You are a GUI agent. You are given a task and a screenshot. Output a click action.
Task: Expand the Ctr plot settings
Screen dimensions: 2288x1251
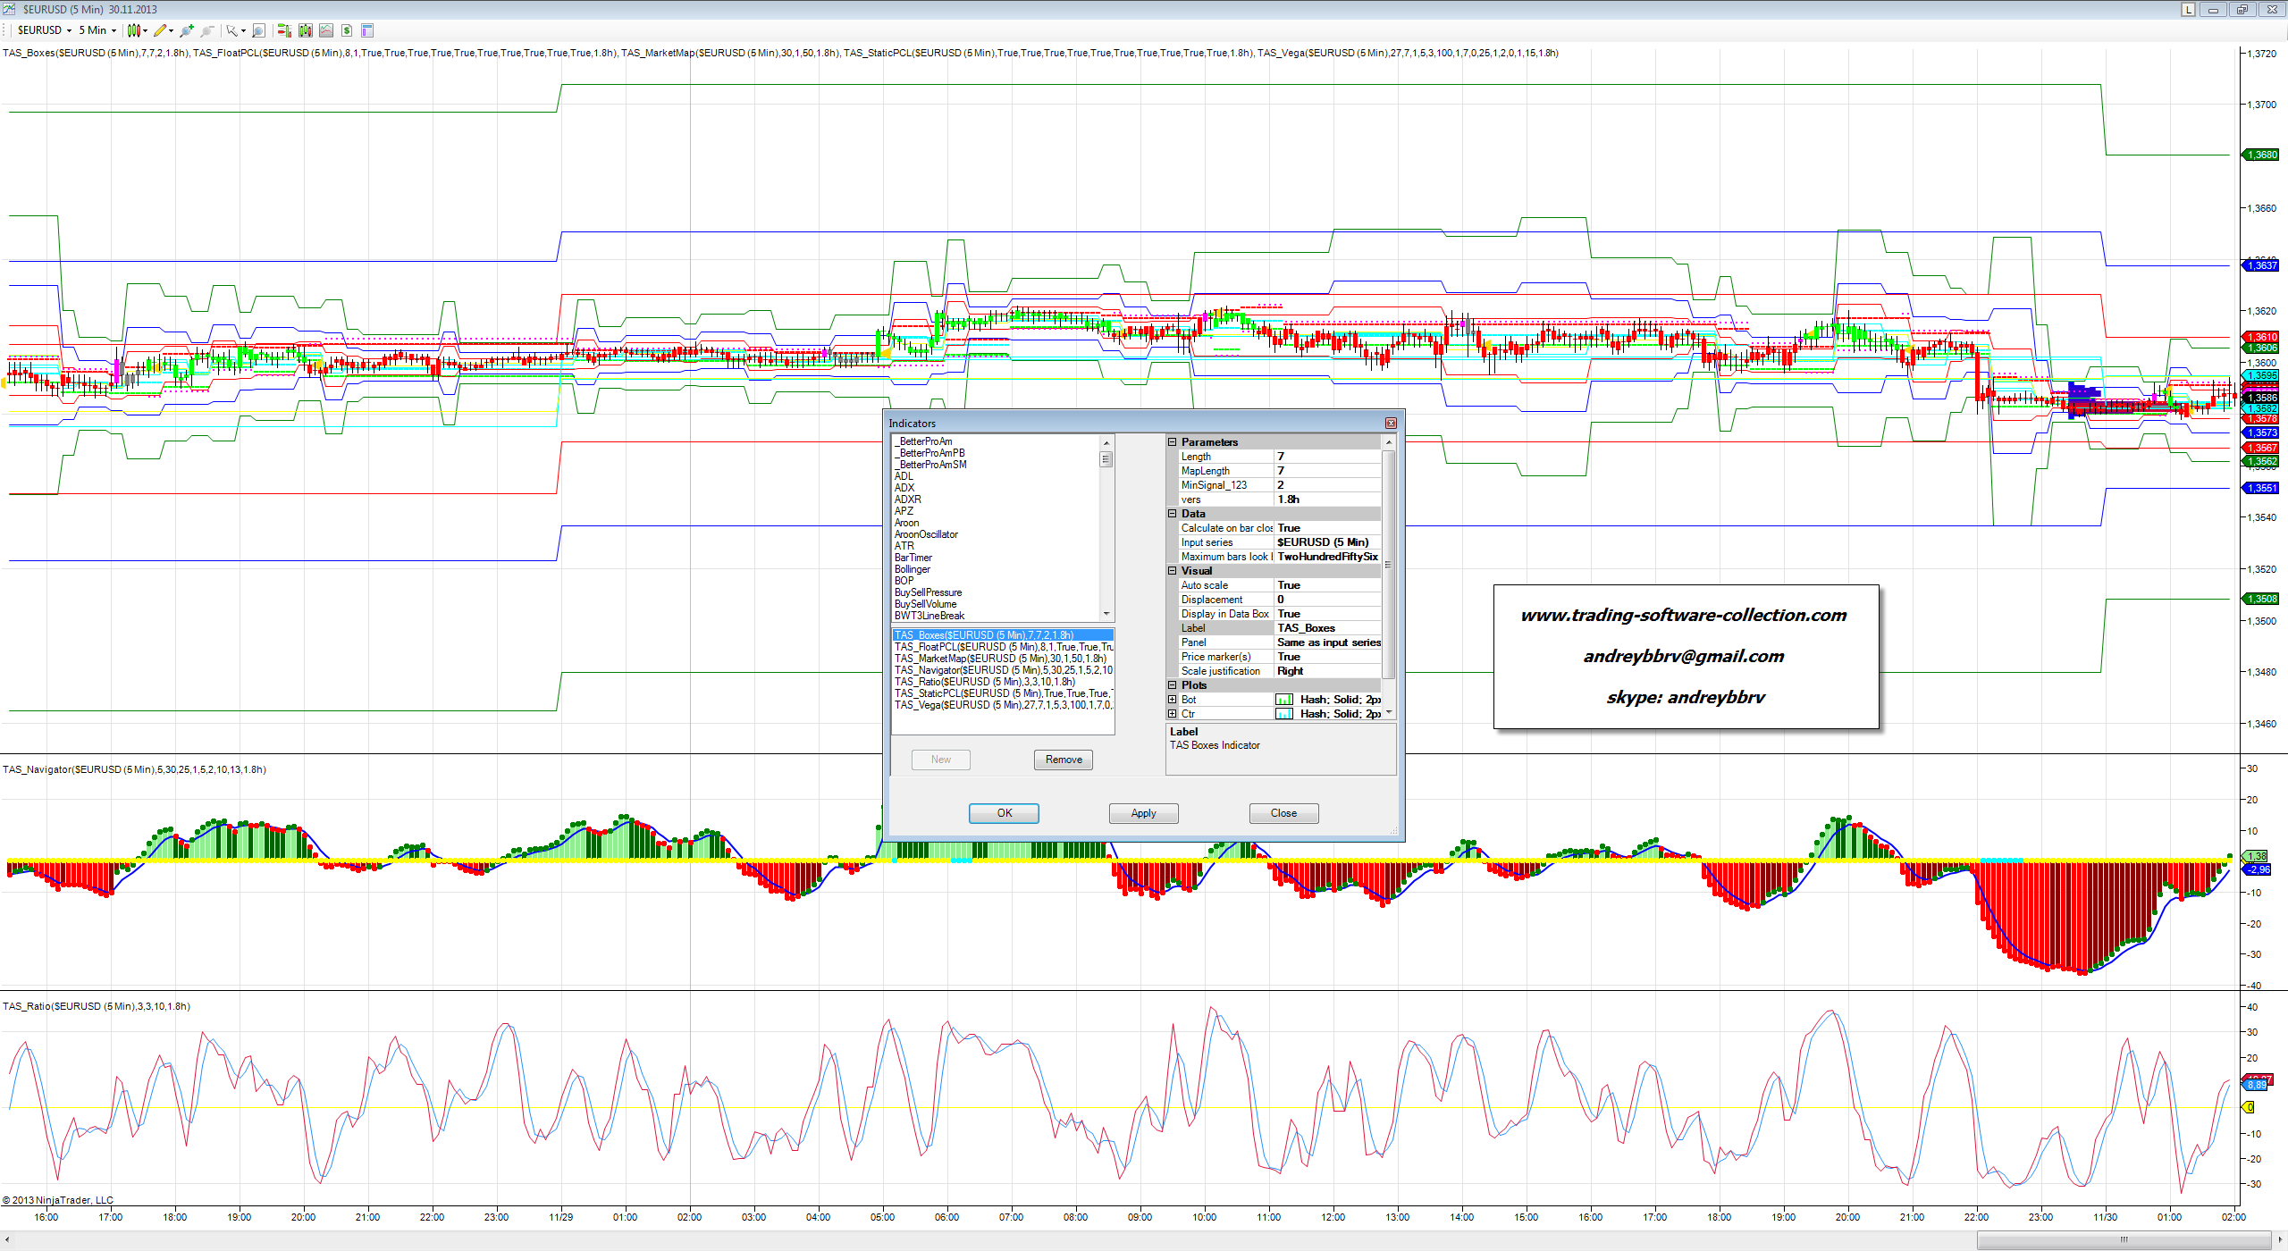tap(1173, 714)
